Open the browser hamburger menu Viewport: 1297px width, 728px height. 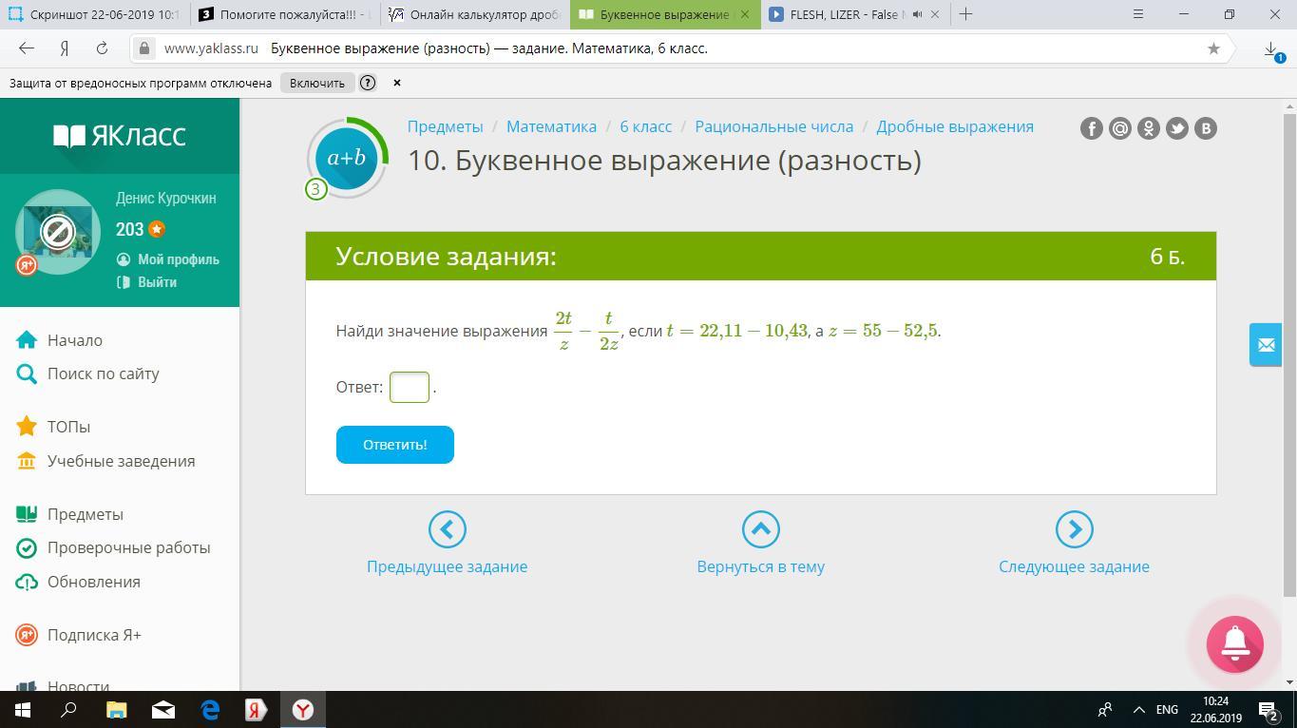point(1138,14)
